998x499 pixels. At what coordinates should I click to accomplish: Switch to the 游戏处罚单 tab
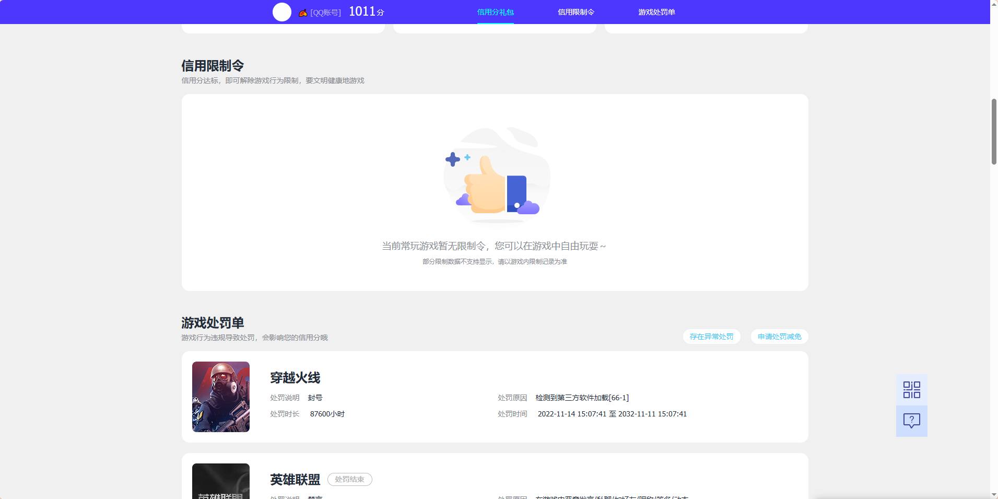(x=656, y=12)
